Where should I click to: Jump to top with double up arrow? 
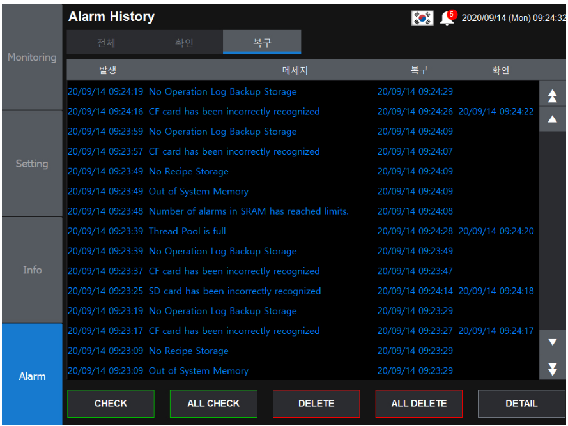[552, 96]
